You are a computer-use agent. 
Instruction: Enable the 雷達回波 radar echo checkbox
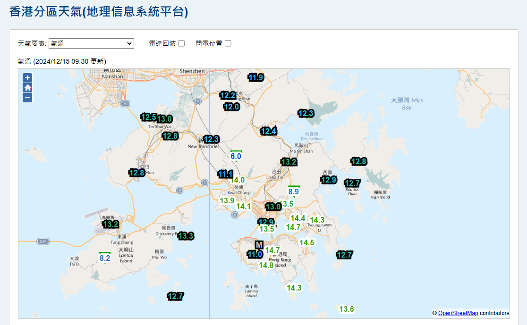pos(181,43)
